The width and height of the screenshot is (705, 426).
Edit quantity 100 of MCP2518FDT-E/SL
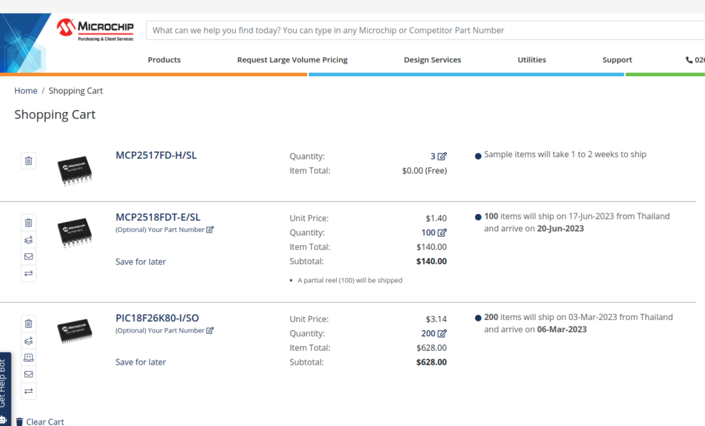[x=443, y=233]
